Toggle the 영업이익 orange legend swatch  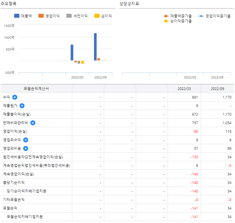click(x=41, y=16)
